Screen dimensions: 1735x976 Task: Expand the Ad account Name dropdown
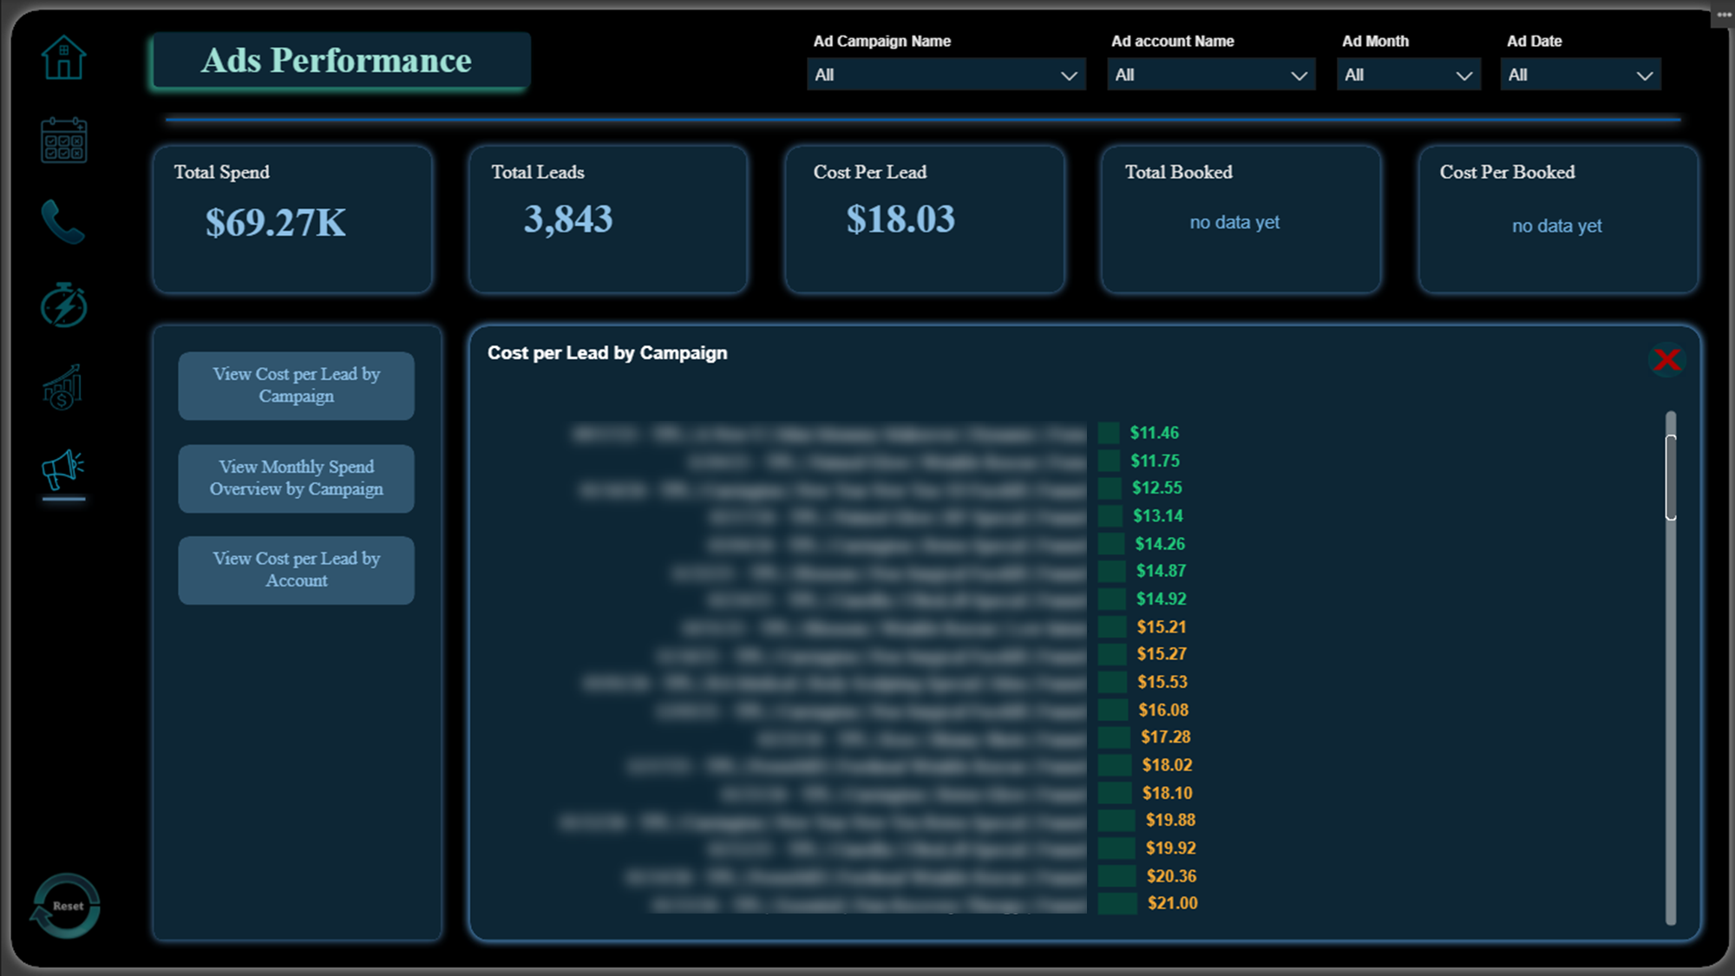point(1210,75)
